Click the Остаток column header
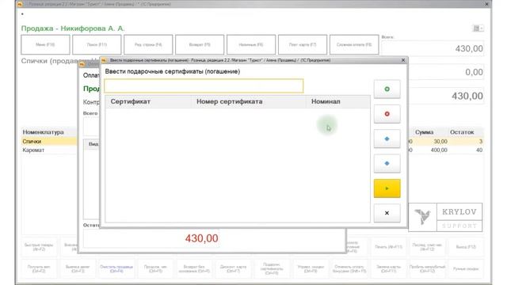The height and width of the screenshot is (285, 507). click(x=462, y=132)
